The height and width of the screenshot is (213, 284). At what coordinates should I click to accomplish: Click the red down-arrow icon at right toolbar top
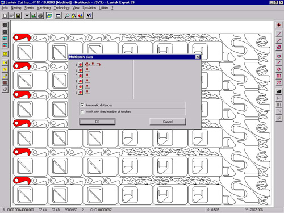coord(279,25)
